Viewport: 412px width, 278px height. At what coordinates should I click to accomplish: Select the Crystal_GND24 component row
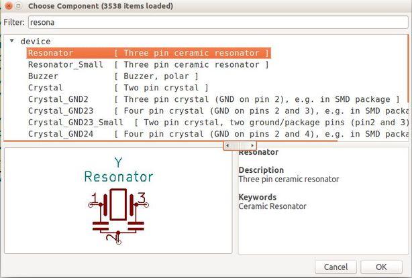[217, 134]
